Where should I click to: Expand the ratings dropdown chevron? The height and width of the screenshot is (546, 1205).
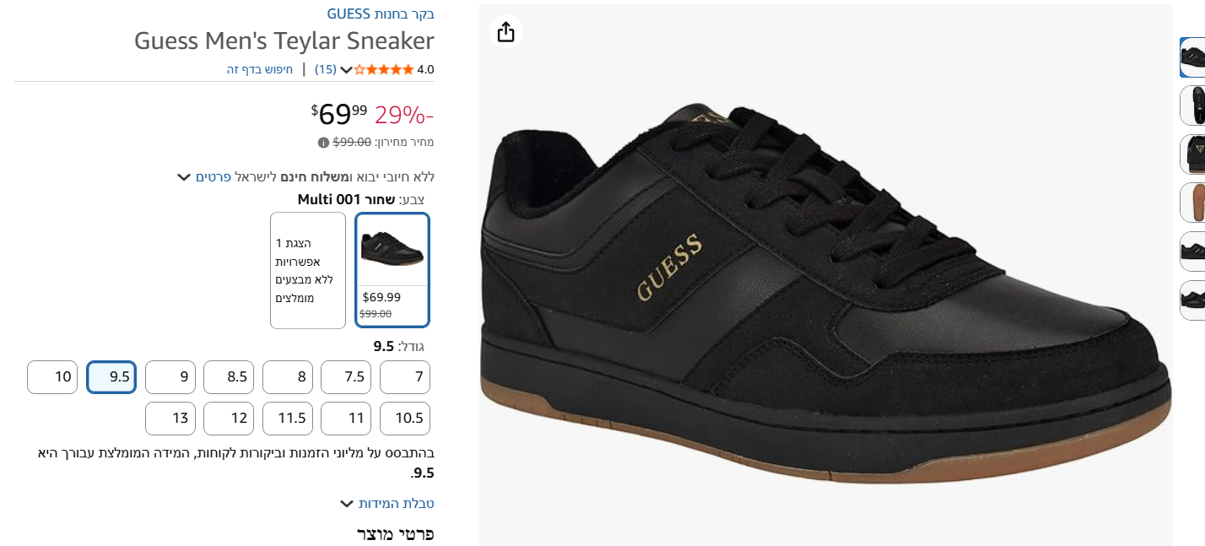(x=346, y=69)
